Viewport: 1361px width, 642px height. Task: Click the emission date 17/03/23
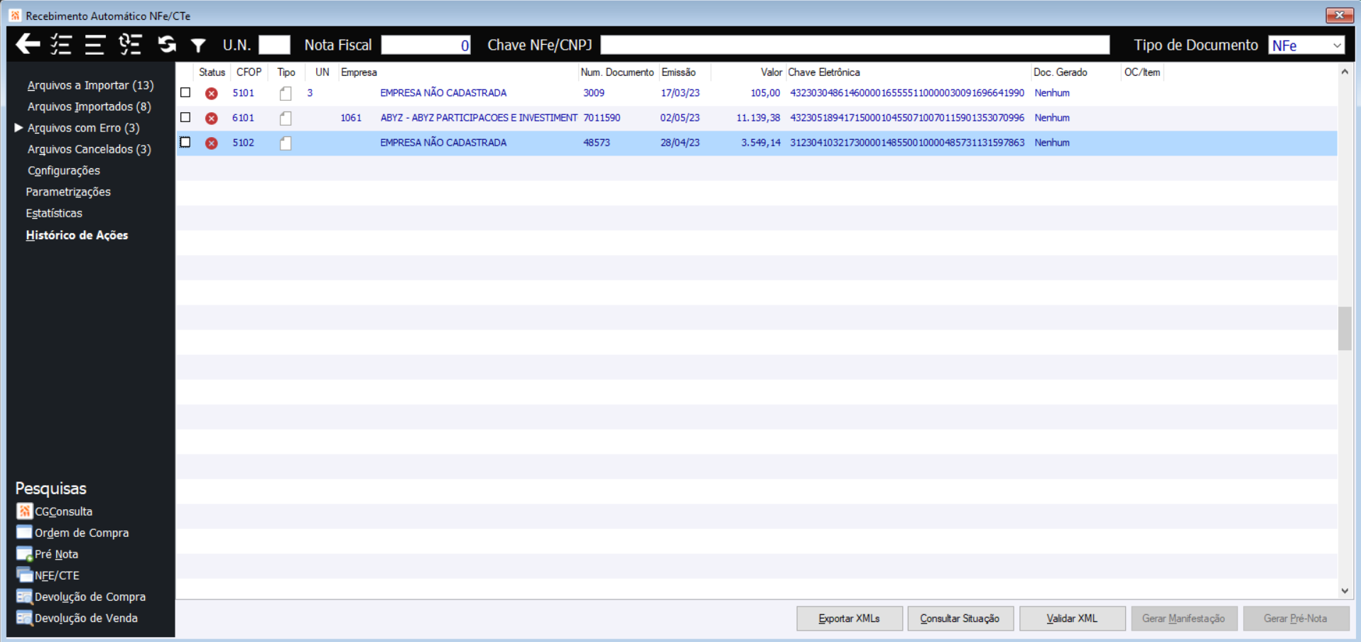(x=680, y=93)
